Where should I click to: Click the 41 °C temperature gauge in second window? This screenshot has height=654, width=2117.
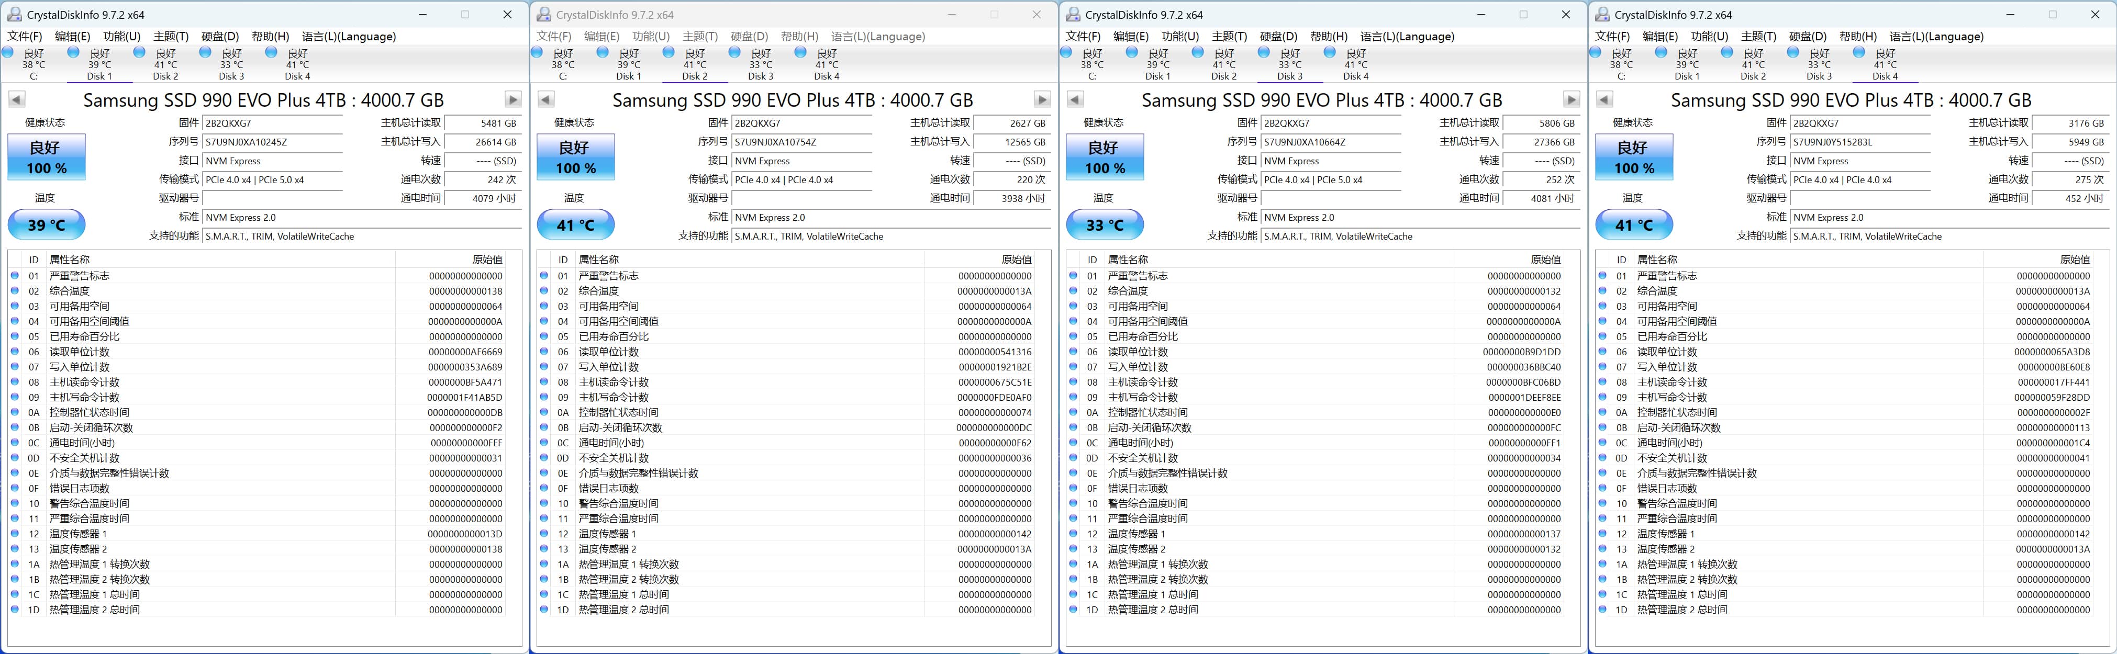coord(575,223)
